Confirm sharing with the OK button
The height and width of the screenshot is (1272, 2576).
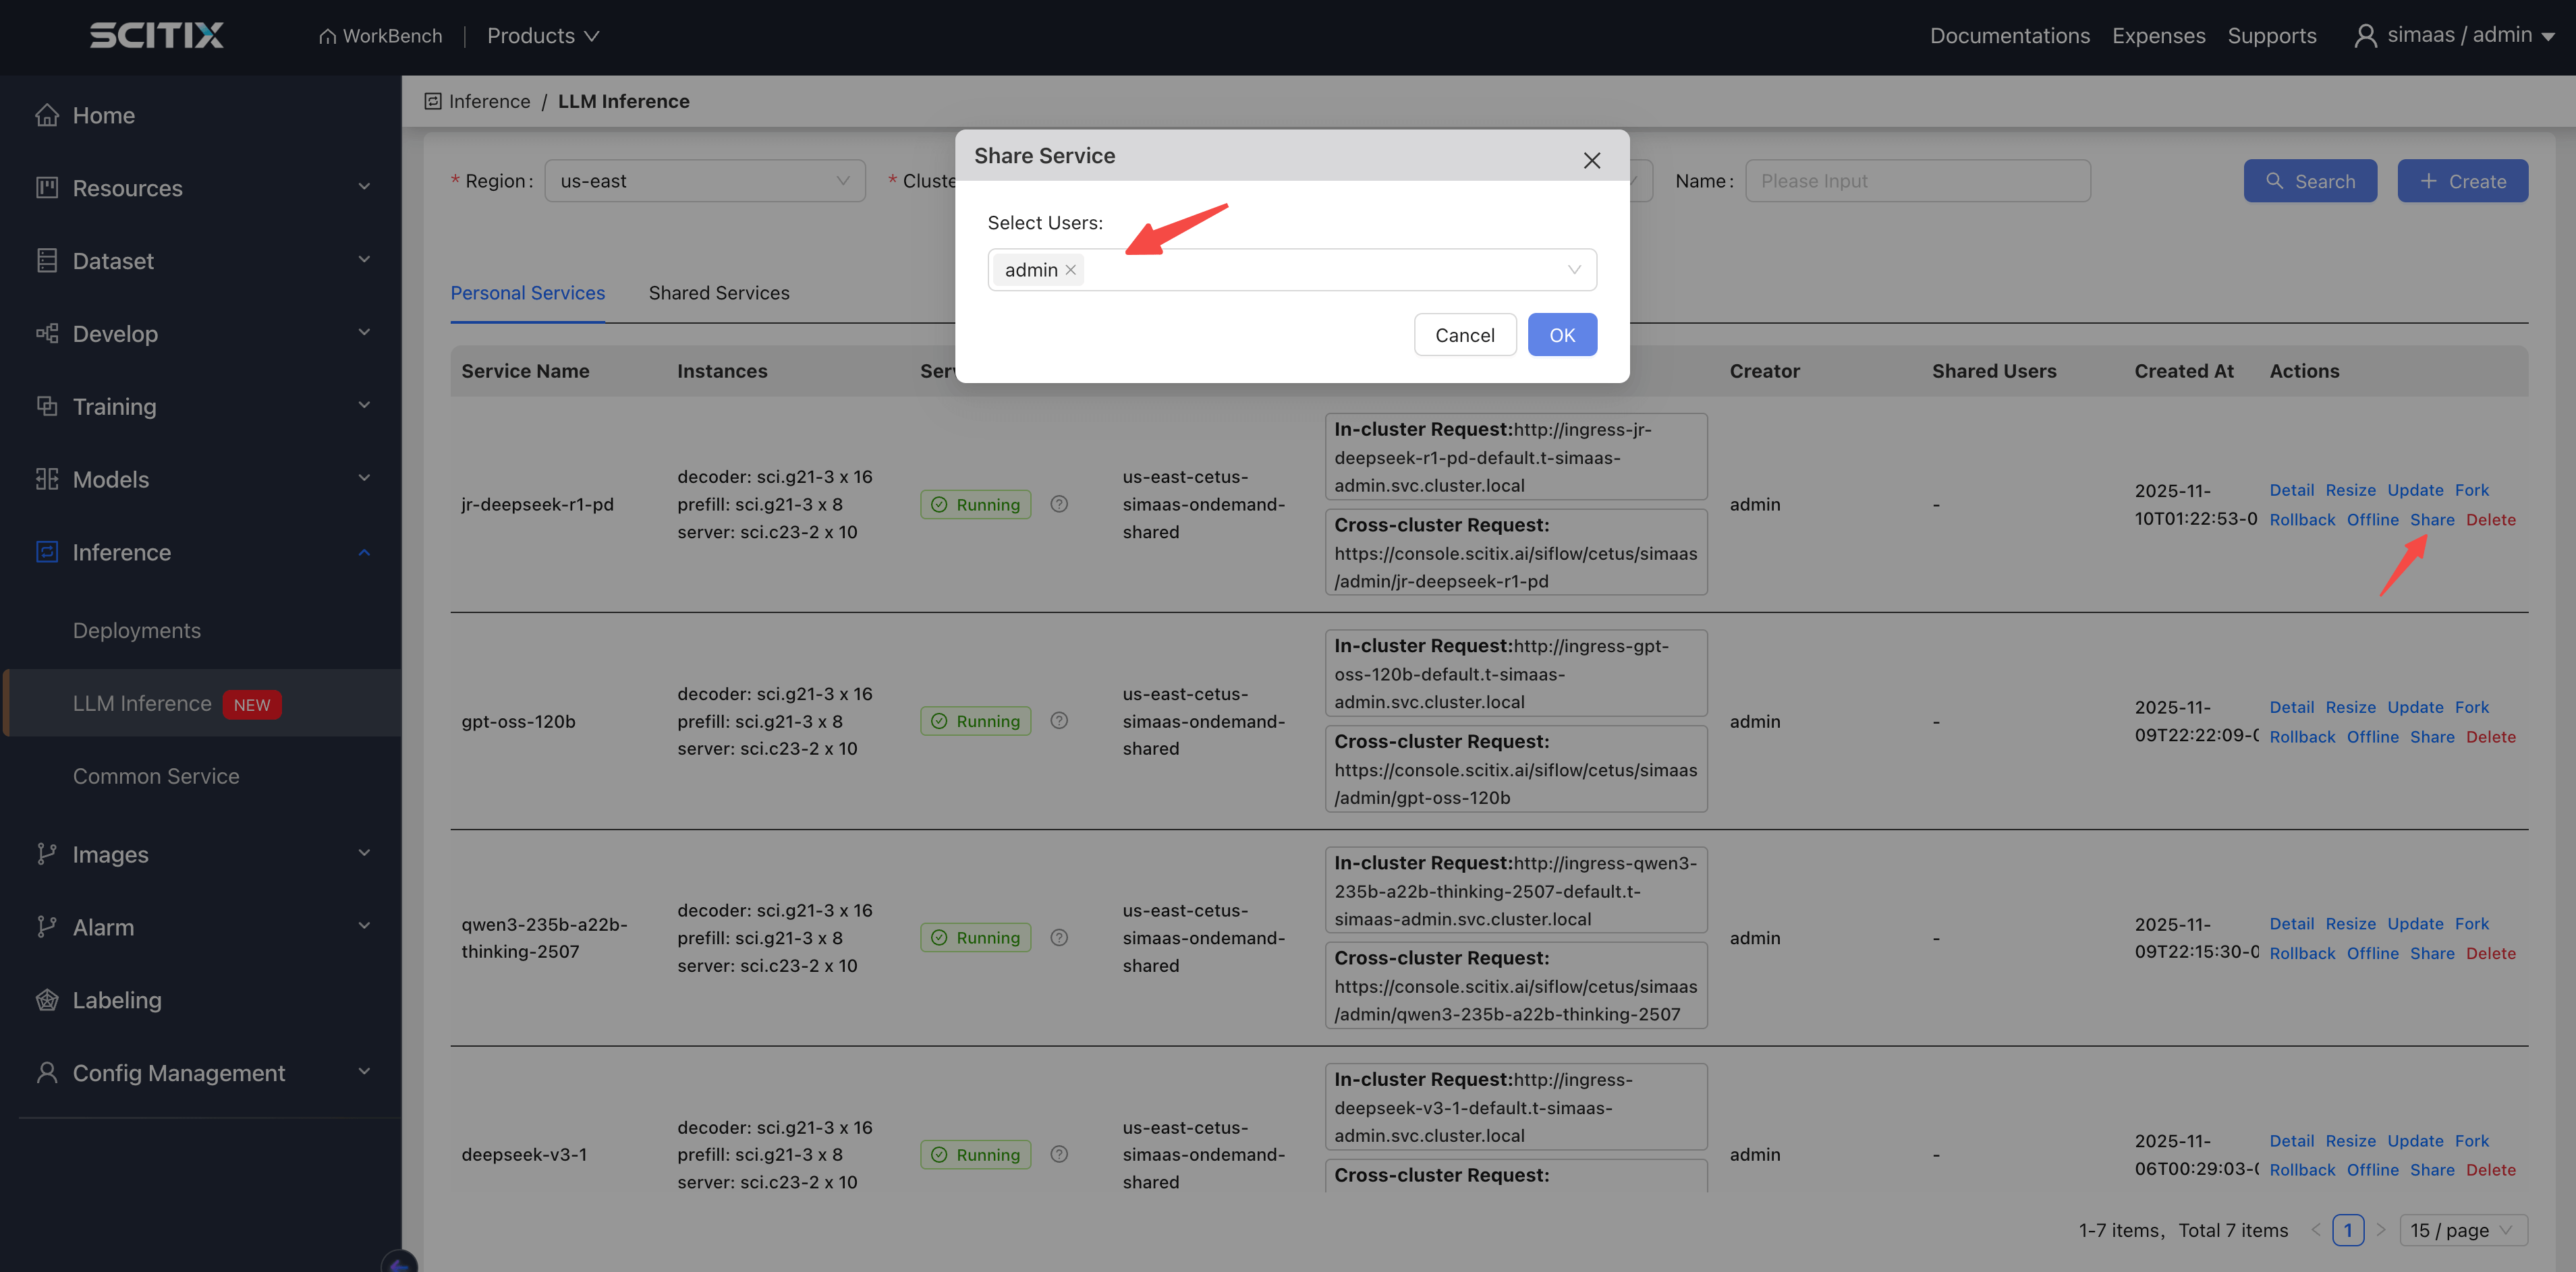[x=1562, y=335]
